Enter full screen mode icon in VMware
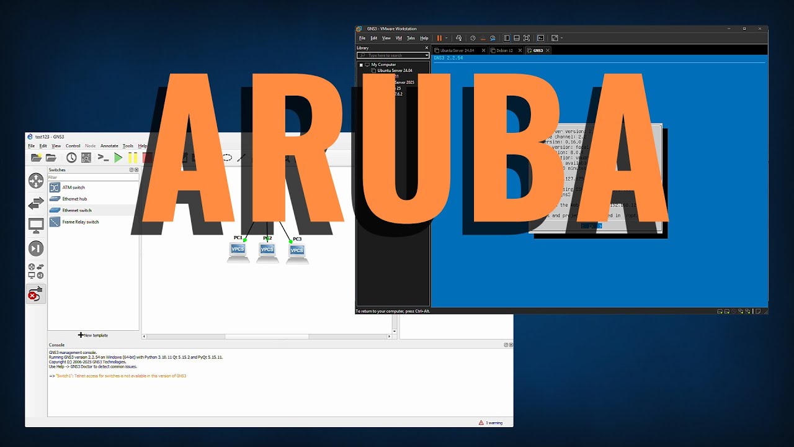The height and width of the screenshot is (447, 794). click(x=527, y=38)
